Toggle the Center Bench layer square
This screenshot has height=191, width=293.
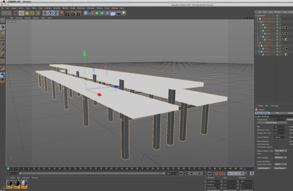tap(277, 43)
